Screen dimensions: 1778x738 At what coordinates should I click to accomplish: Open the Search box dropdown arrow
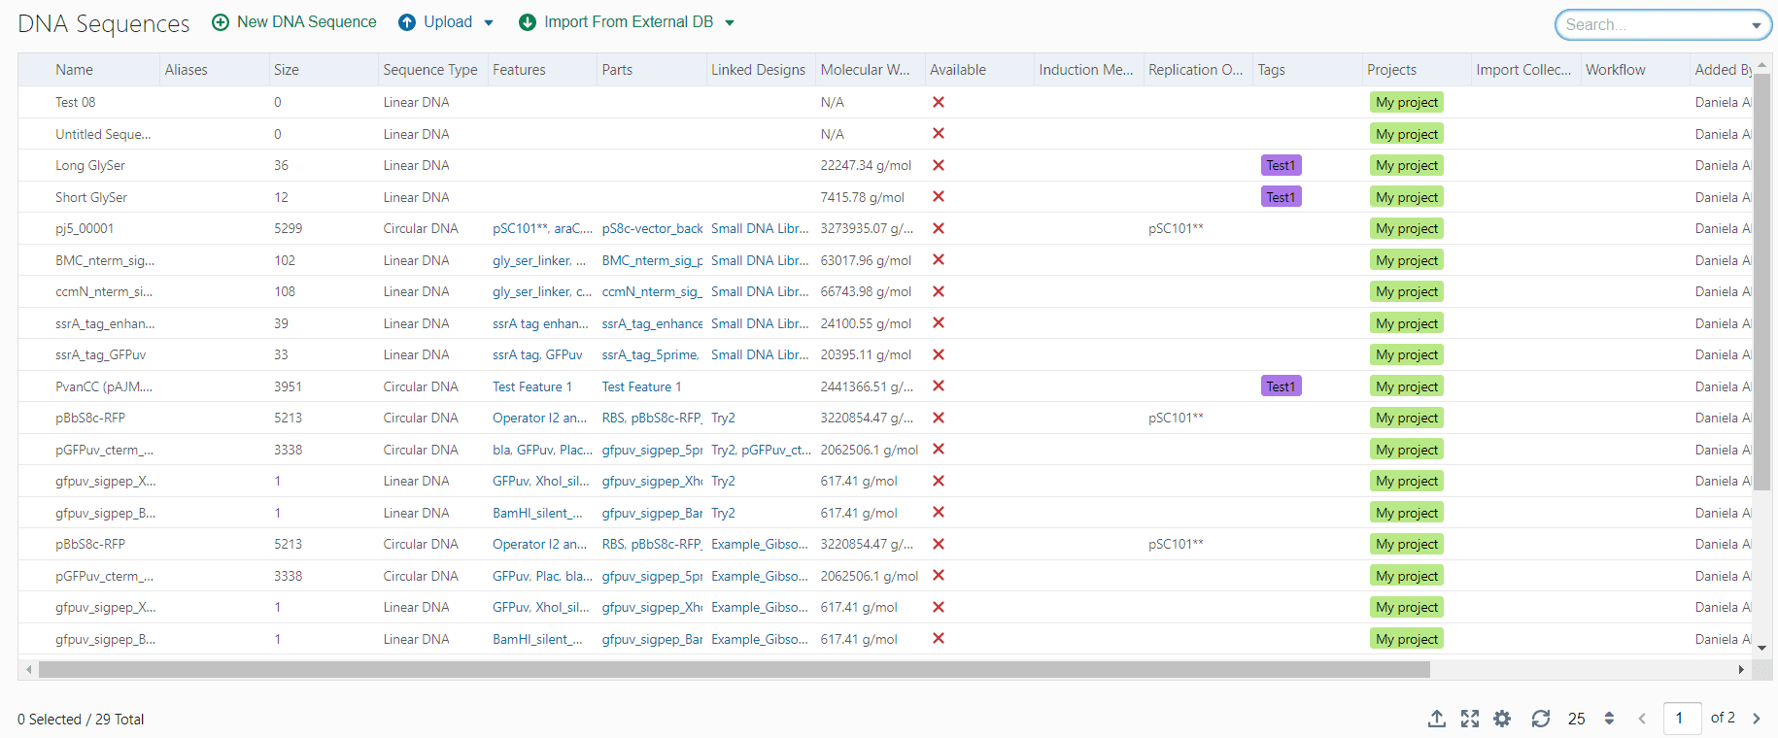pyautogui.click(x=1756, y=25)
